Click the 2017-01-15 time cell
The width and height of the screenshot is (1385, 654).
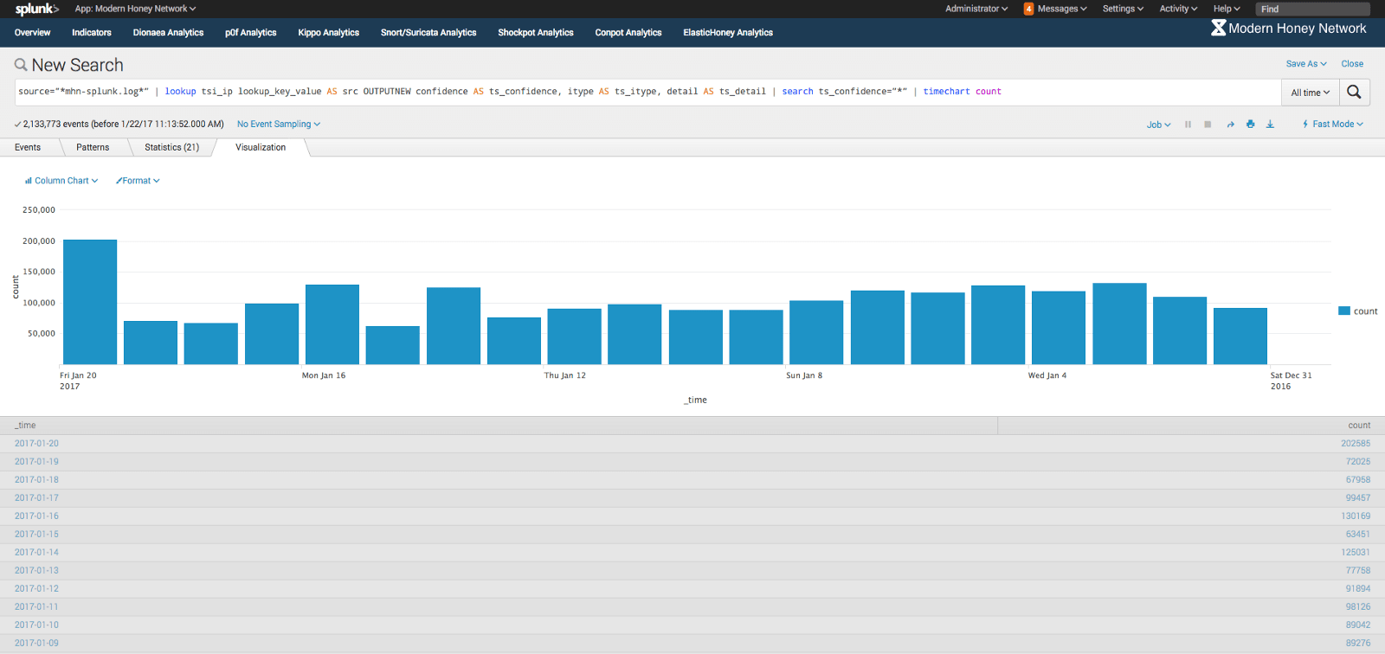36,535
